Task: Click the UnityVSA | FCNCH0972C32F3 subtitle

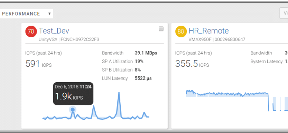Action: 69,39
